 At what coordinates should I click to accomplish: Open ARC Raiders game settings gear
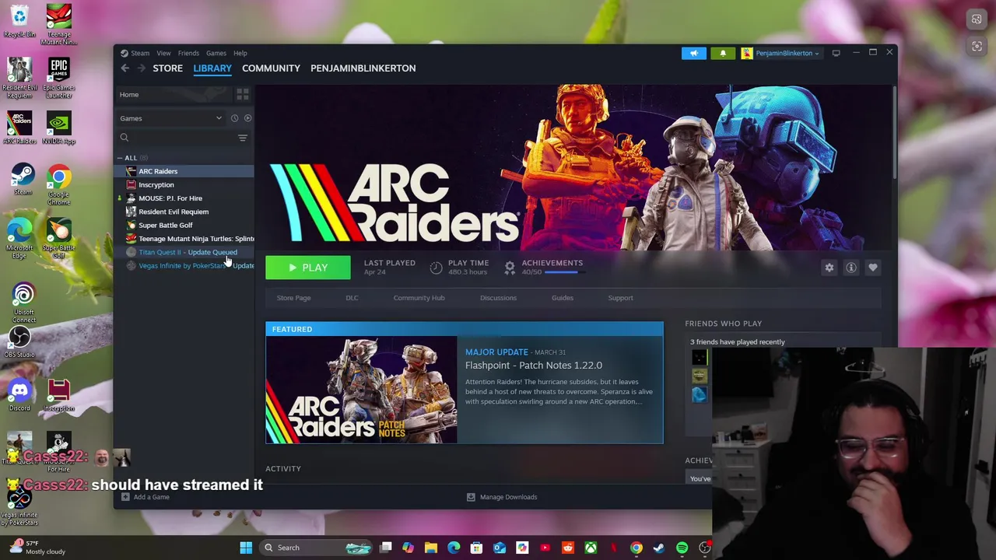pyautogui.click(x=829, y=268)
